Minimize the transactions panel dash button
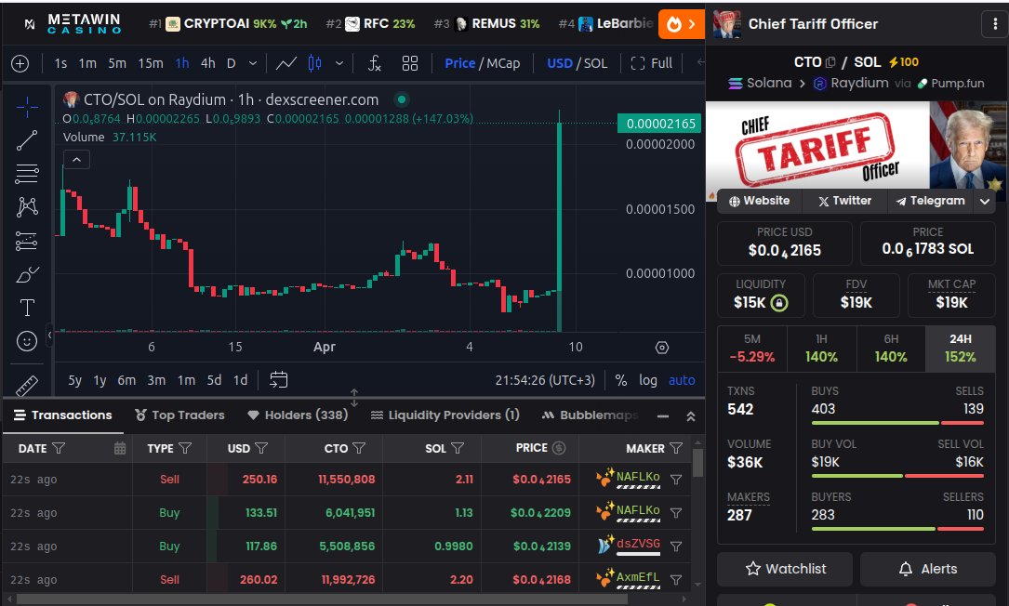The height and width of the screenshot is (606, 1009). click(663, 416)
